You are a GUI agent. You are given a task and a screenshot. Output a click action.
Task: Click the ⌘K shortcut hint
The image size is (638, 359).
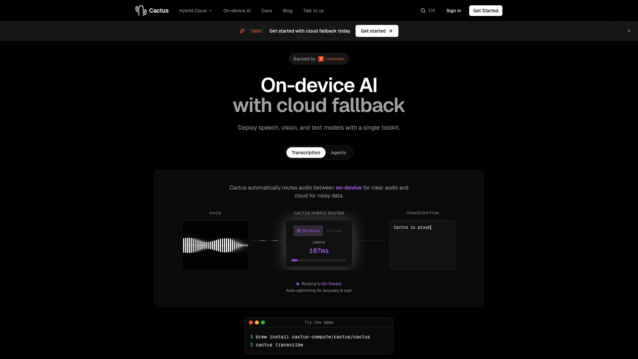point(432,11)
